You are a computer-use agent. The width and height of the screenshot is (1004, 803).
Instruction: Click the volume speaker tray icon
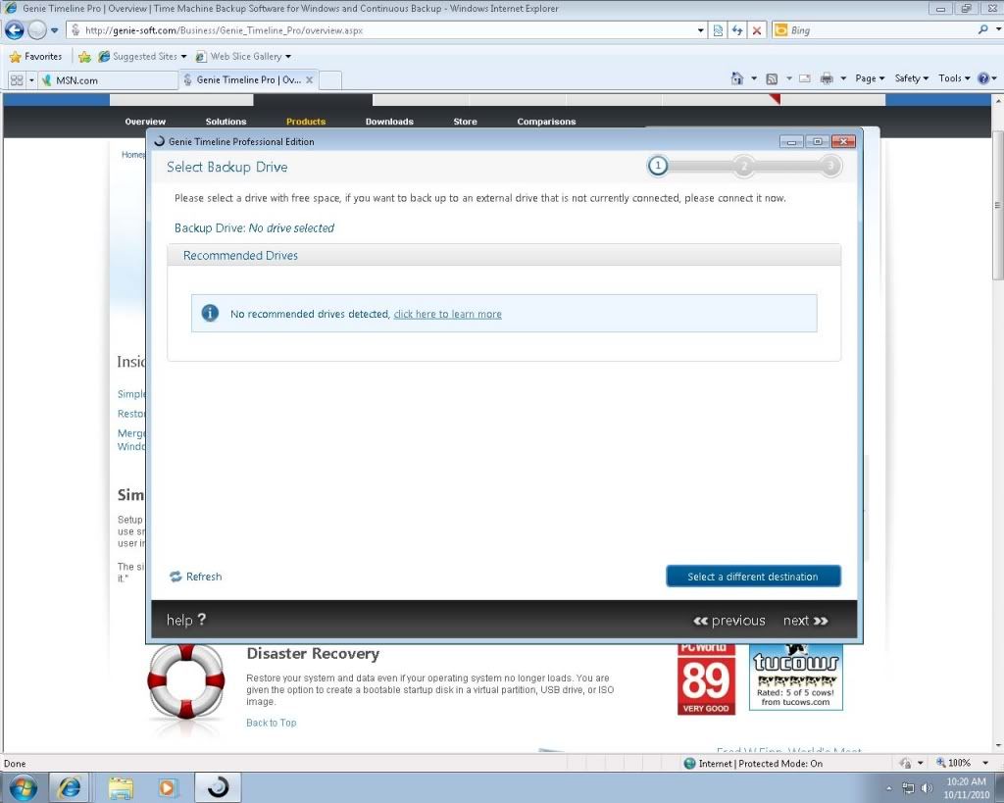927,787
